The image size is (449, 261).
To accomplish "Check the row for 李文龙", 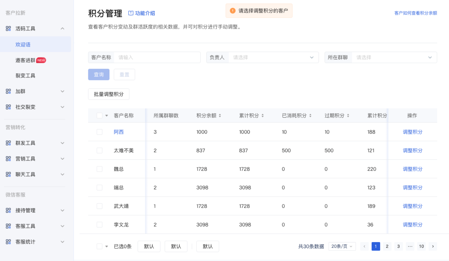I will (100, 225).
